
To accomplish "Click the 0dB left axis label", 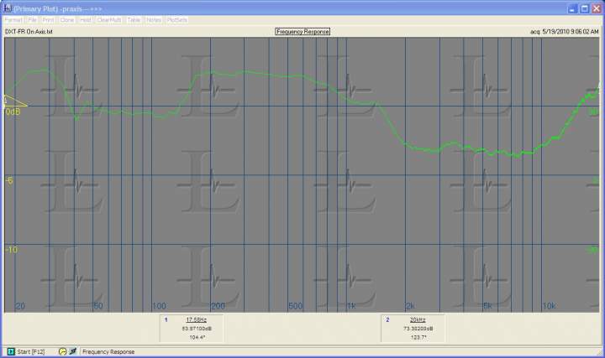I will tap(13, 112).
